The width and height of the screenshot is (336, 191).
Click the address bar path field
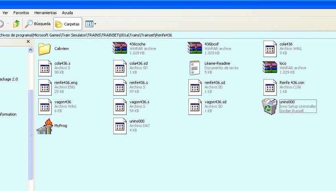[159, 35]
